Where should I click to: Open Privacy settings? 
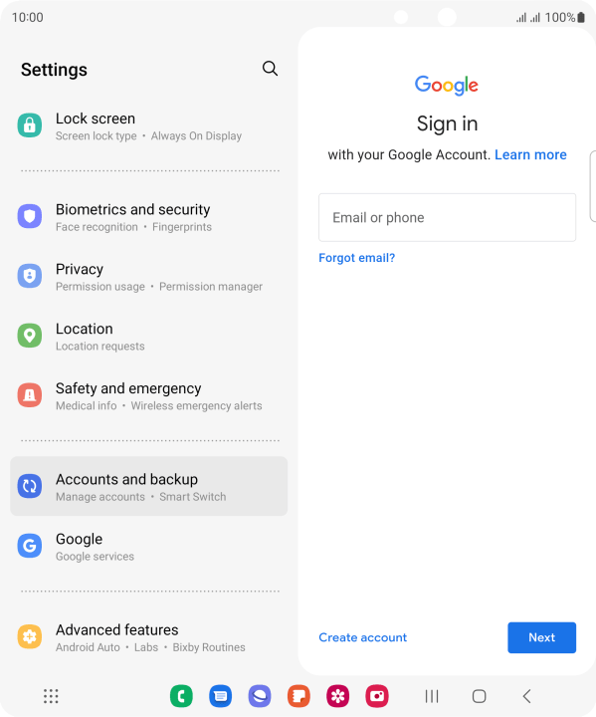pyautogui.click(x=149, y=277)
